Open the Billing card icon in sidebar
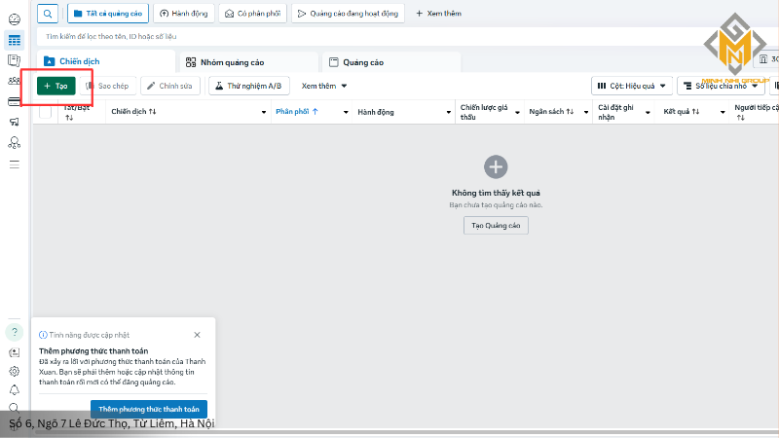779x438 pixels. click(x=15, y=101)
